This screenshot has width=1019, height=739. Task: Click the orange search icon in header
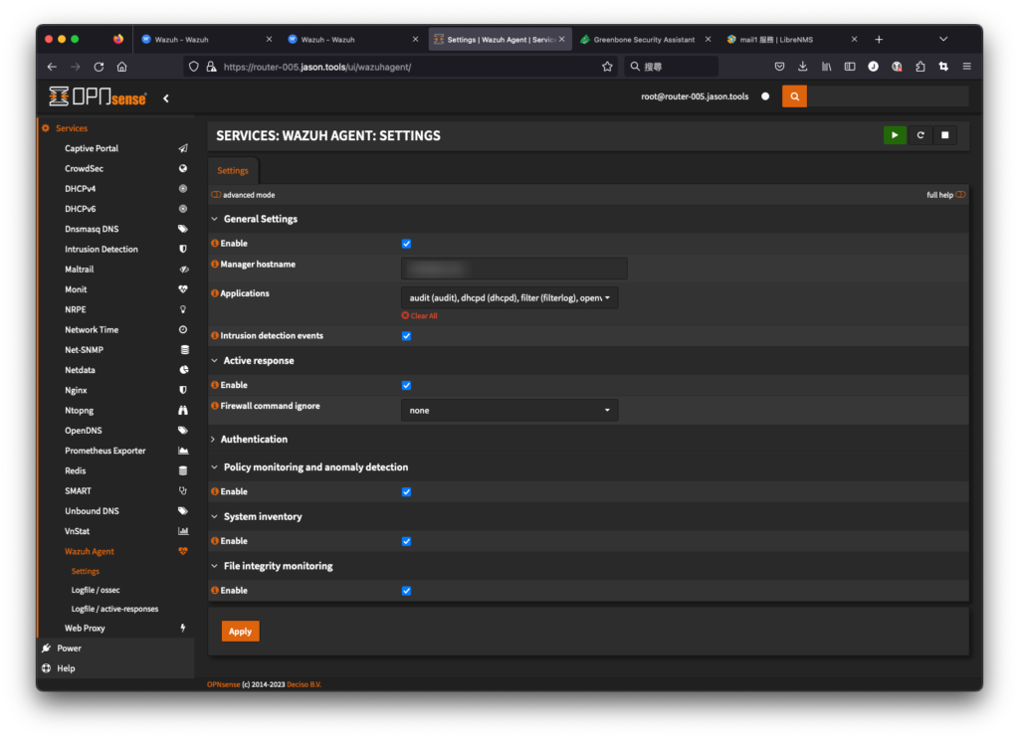pos(794,96)
